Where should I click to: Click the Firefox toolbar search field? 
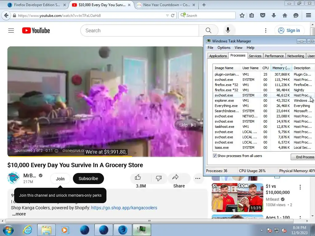click(x=207, y=15)
